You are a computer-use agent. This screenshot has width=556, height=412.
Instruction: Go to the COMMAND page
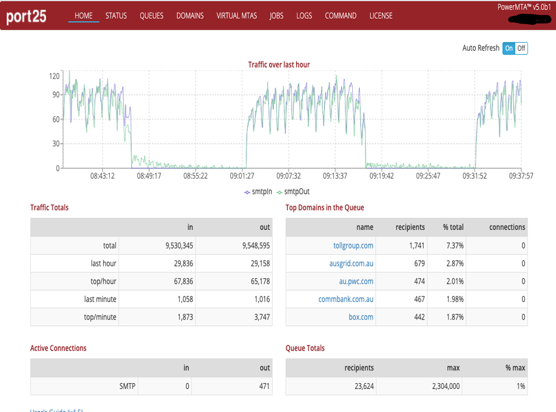pyautogui.click(x=340, y=16)
